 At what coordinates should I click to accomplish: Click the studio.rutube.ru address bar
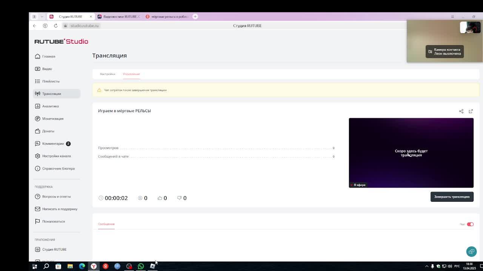tap(85, 26)
